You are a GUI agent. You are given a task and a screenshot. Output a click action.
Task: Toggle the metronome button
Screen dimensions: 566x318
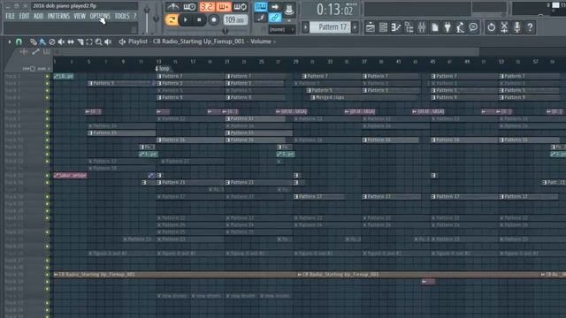pyautogui.click(x=172, y=6)
